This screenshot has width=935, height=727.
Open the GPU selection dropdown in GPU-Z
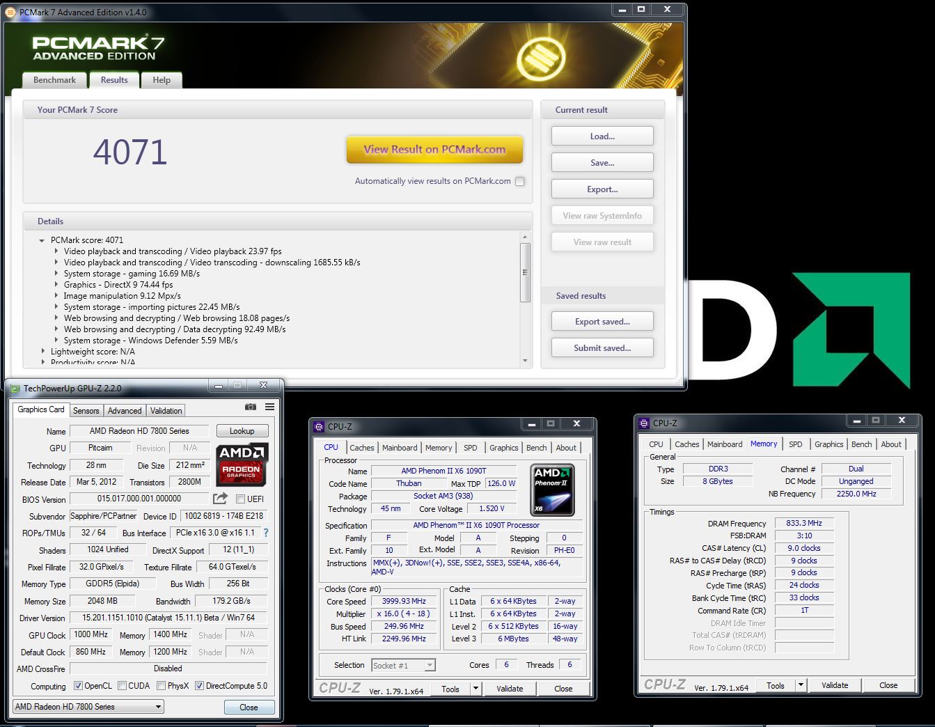158,707
